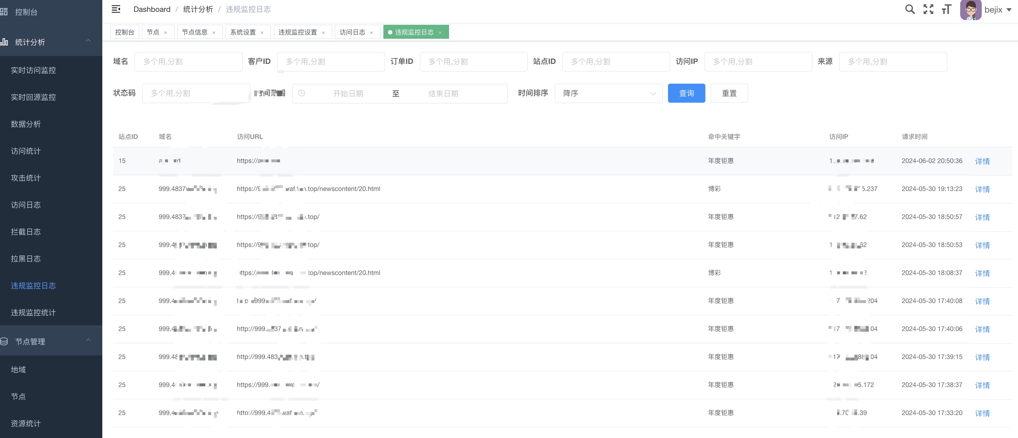
Task: Click the blue 查询 button
Action: (686, 93)
